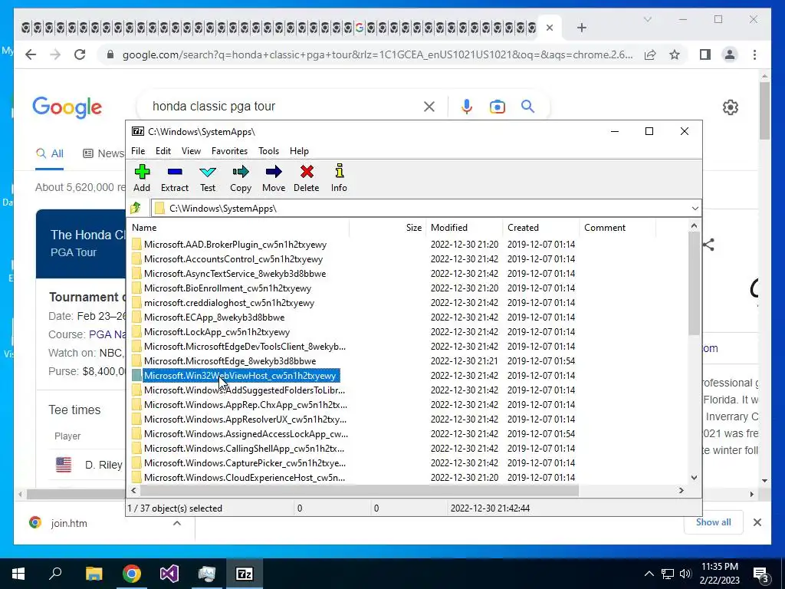Open Chrome's three-dot menu

(x=754, y=54)
